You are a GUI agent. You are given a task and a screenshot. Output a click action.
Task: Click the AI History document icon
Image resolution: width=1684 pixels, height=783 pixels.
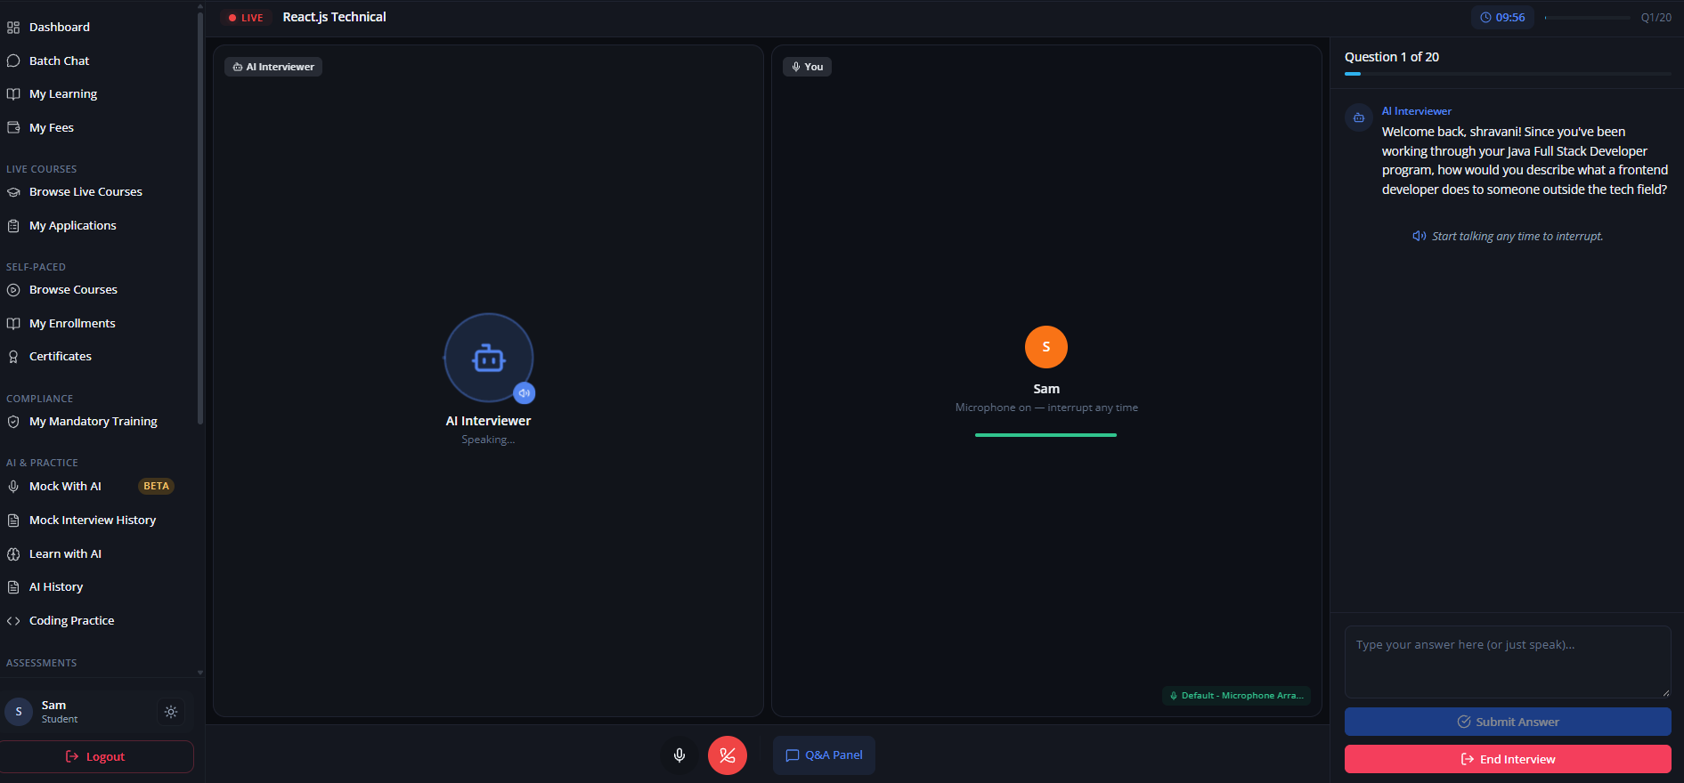click(x=13, y=587)
